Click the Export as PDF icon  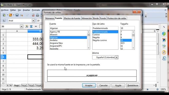(x=33, y=15)
